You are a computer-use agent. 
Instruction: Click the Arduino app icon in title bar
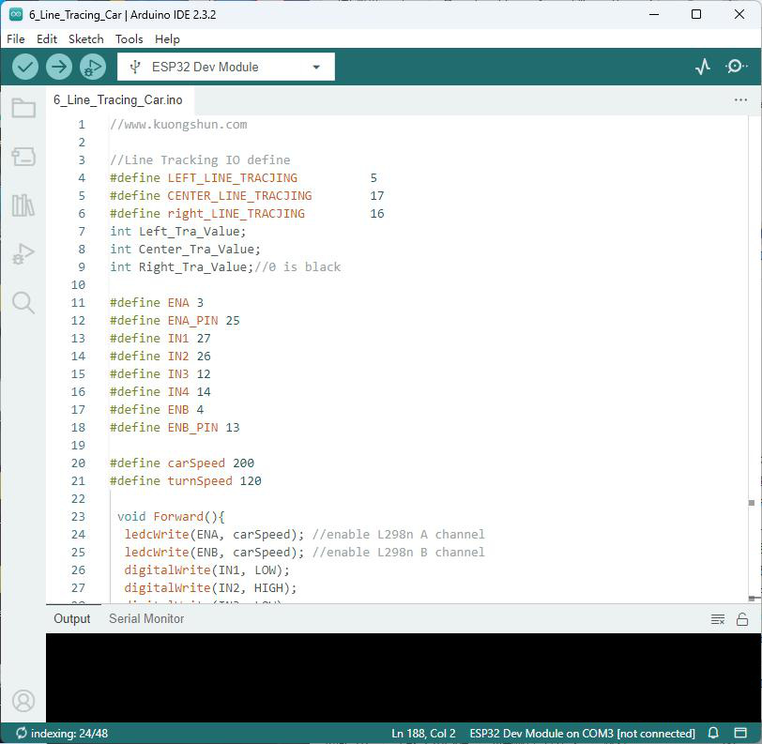pos(16,15)
